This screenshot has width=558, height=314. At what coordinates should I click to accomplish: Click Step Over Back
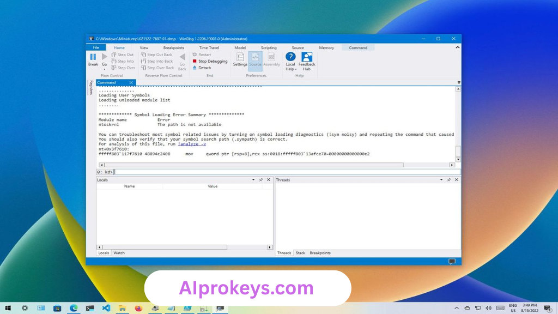click(157, 68)
